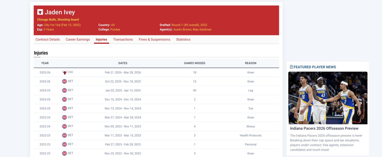Click dates Feb 21, 2026 - Mar 28, 2026

coord(123,72)
